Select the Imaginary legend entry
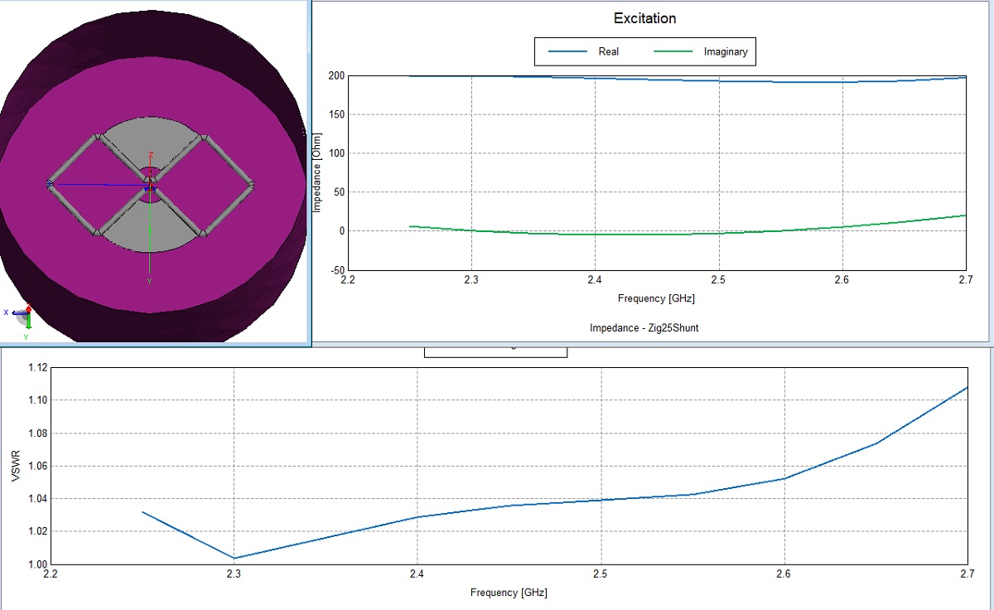The width and height of the screenshot is (994, 610). (x=726, y=51)
